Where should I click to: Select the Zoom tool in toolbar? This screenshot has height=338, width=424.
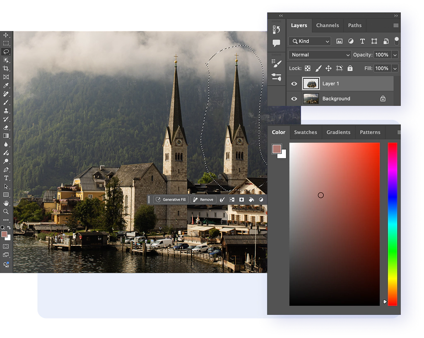(6, 211)
